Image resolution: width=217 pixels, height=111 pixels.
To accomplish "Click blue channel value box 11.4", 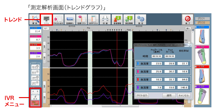I will (36, 31).
